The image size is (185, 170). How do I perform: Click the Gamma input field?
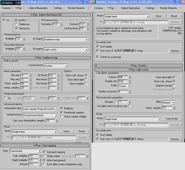click(x=33, y=164)
